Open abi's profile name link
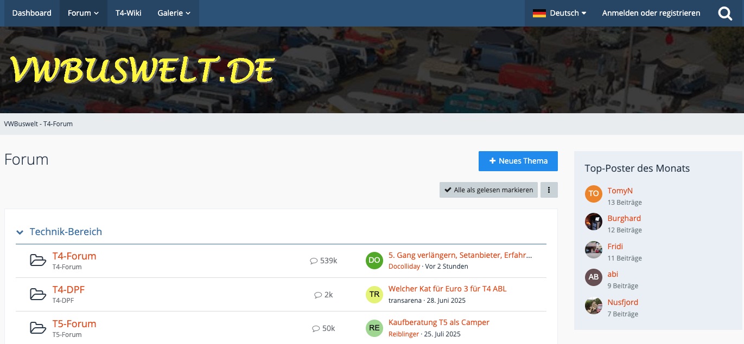This screenshot has width=744, height=344. [x=613, y=274]
